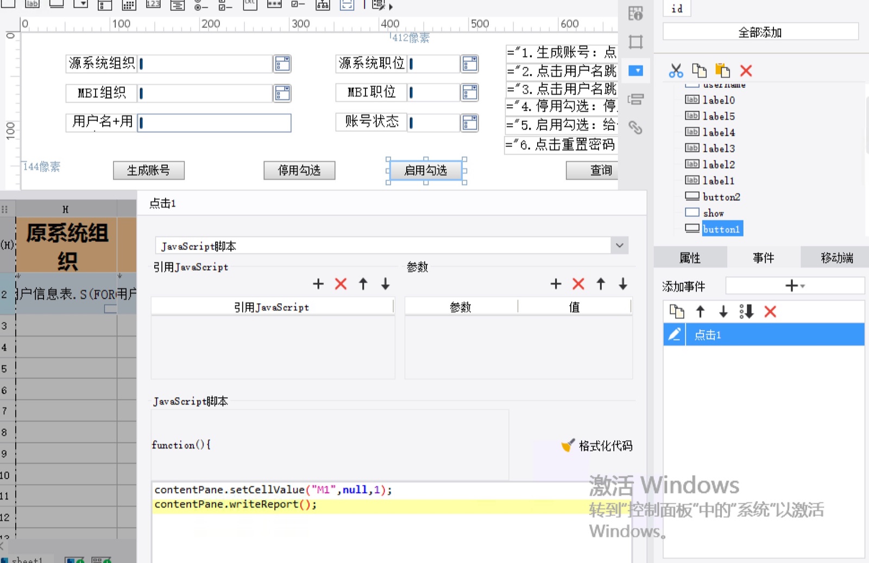Copy the selected widget in the tree toolbar
The image size is (869, 563).
point(700,71)
